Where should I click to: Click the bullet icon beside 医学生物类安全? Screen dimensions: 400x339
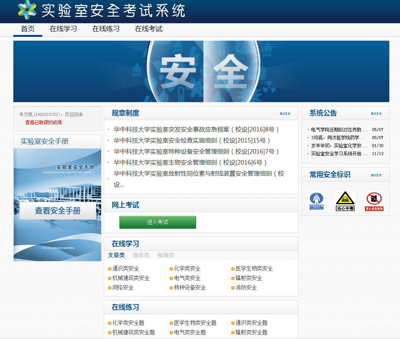coord(233,269)
